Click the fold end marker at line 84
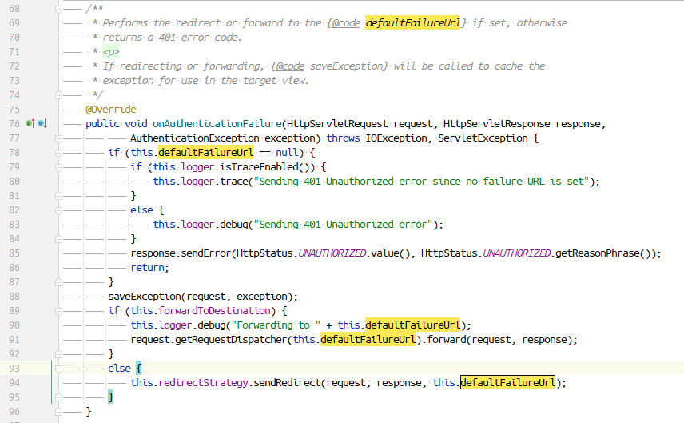This screenshot has width=684, height=423. 58,239
